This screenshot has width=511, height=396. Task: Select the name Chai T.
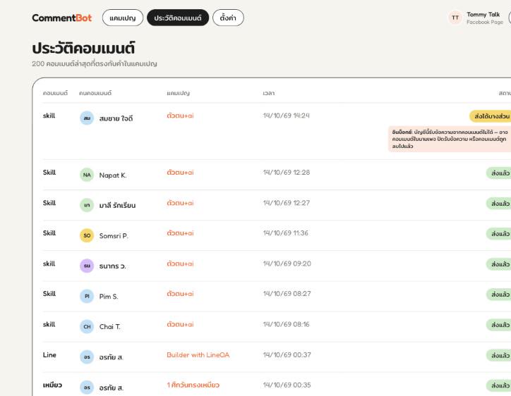pos(110,327)
